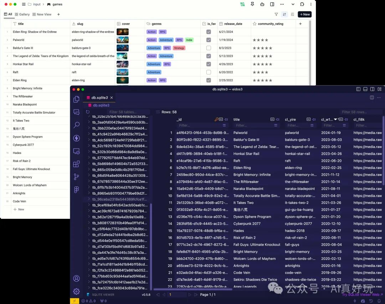Open Search magnifier in VS Code activity bar
The width and height of the screenshot is (385, 304).
click(76, 125)
